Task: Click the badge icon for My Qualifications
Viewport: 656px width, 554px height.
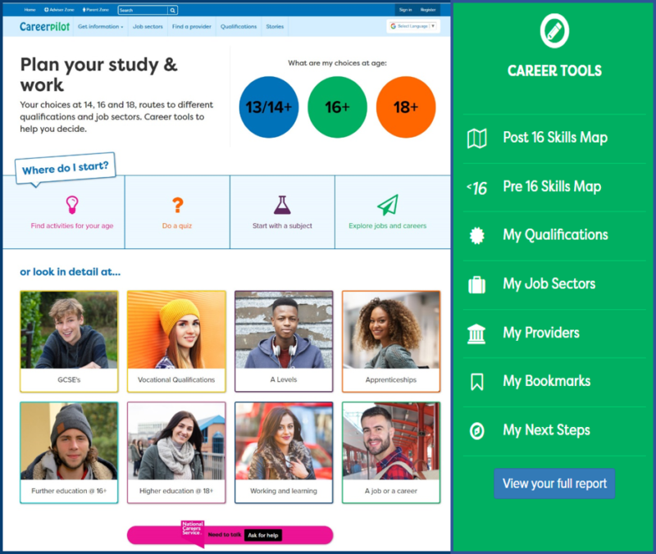Action: [477, 235]
